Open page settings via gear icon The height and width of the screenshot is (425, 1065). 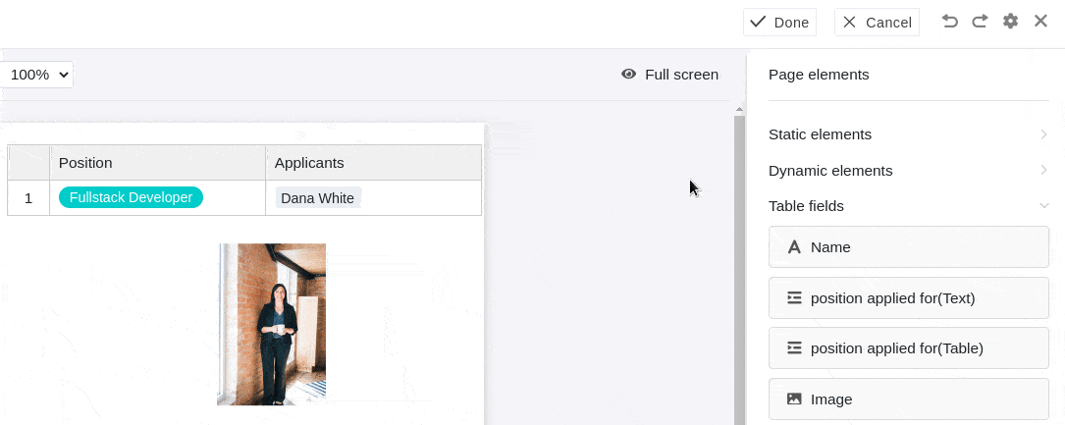(x=1010, y=22)
